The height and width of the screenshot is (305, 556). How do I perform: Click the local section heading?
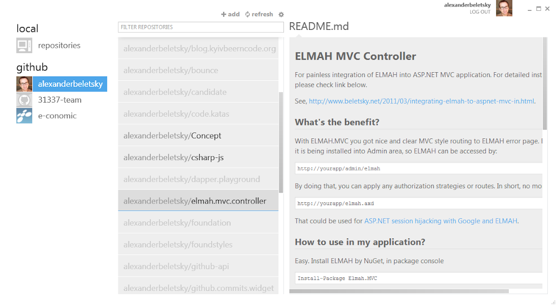point(27,28)
